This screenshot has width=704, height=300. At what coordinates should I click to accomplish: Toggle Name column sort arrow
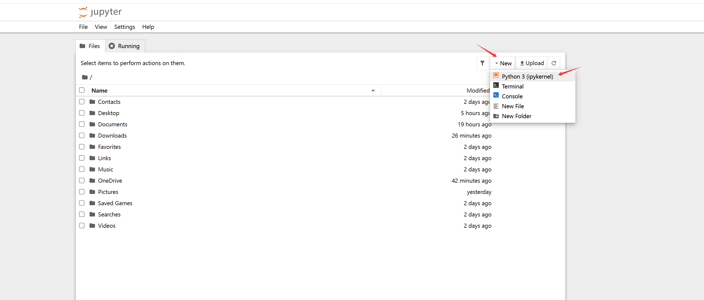tap(373, 90)
